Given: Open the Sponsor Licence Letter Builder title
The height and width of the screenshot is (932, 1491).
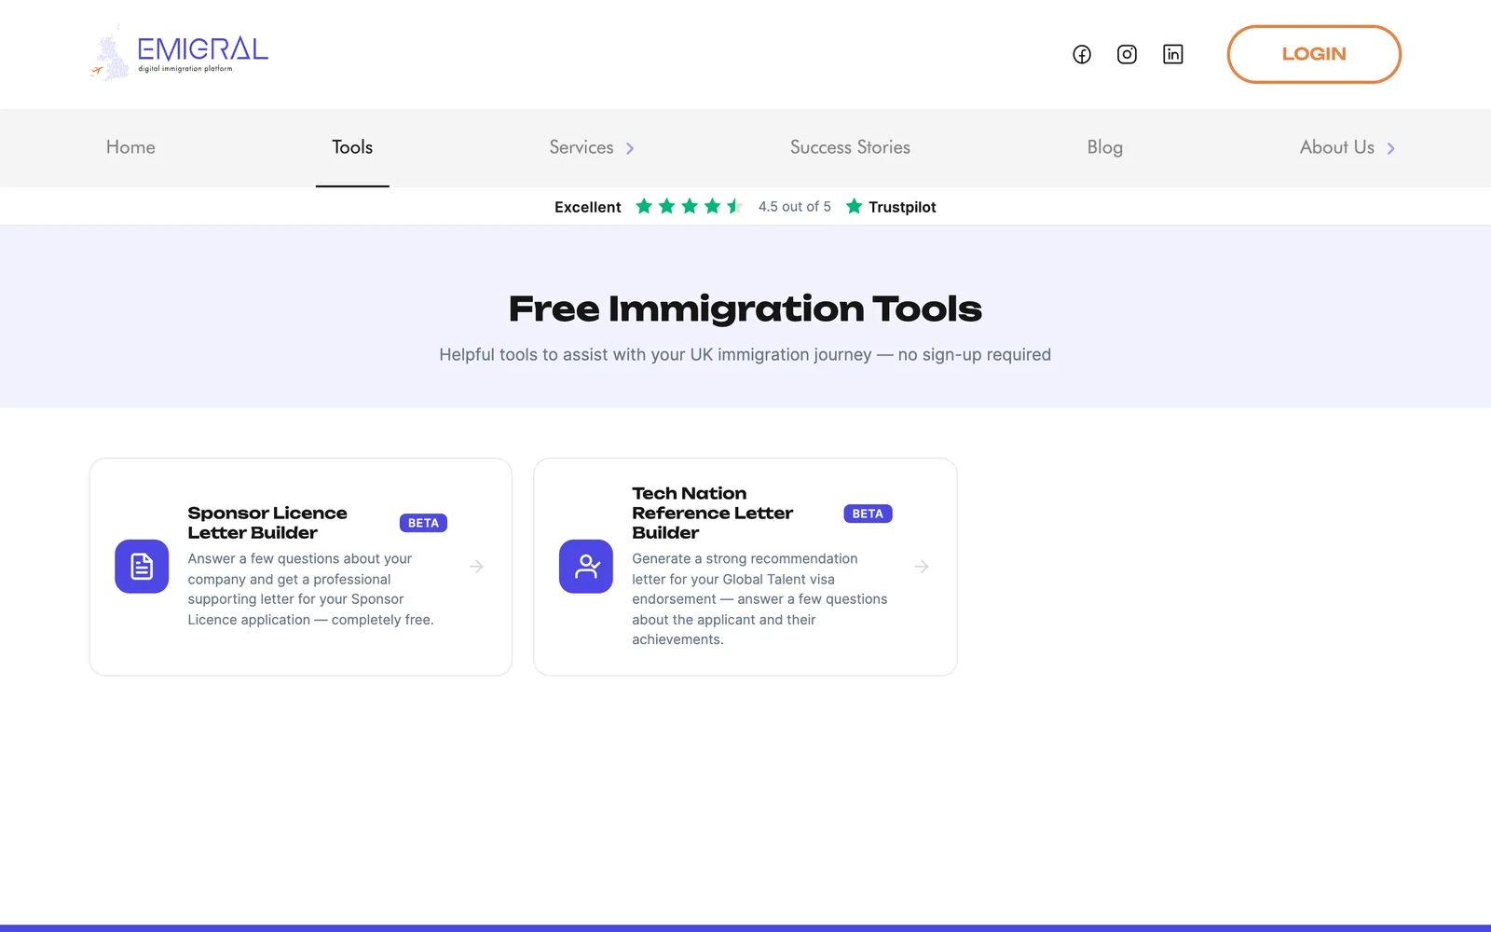Looking at the screenshot, I should point(267,523).
